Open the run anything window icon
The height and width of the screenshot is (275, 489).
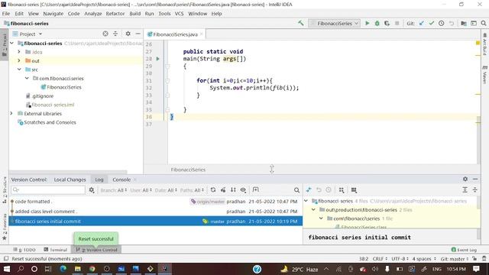pos(474,23)
